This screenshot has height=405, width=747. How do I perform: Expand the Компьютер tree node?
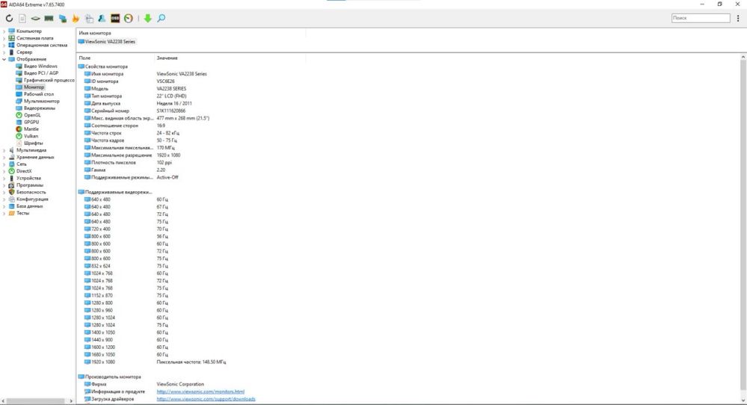[4, 31]
